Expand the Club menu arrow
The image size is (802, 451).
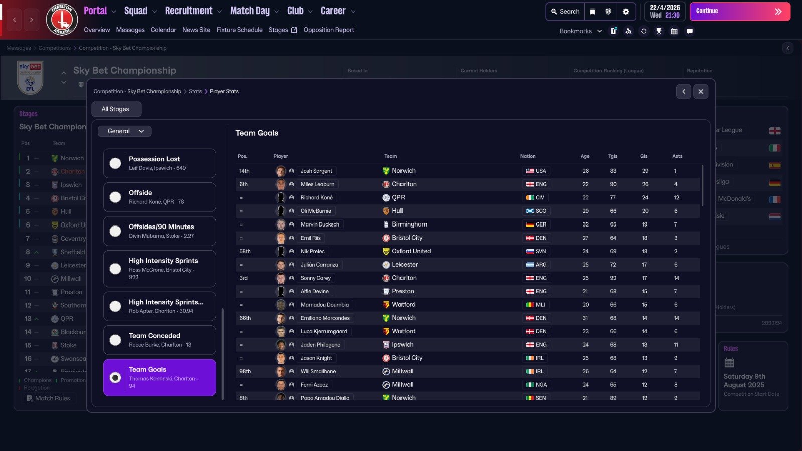click(x=310, y=12)
